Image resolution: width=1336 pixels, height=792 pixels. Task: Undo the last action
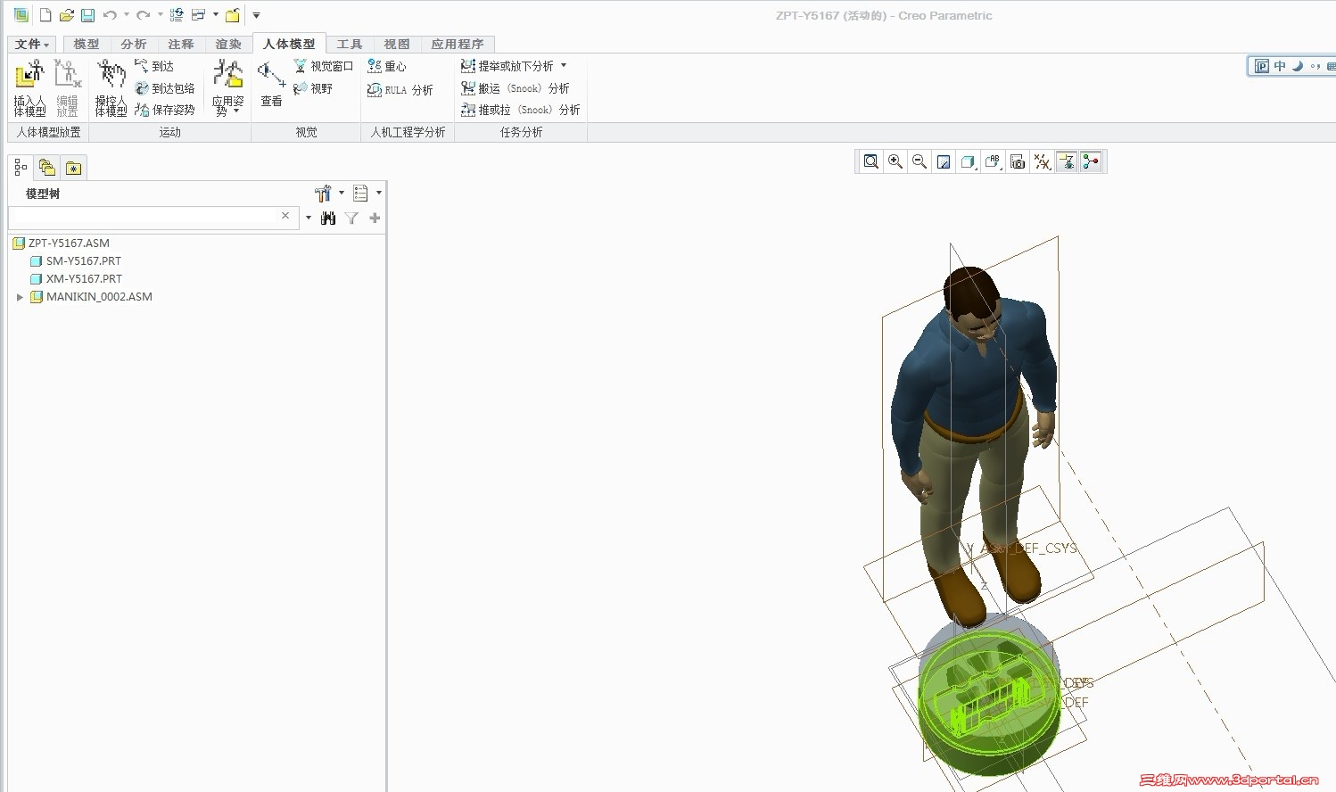[110, 15]
